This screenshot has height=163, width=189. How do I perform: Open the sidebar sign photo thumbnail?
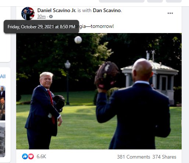3,140
